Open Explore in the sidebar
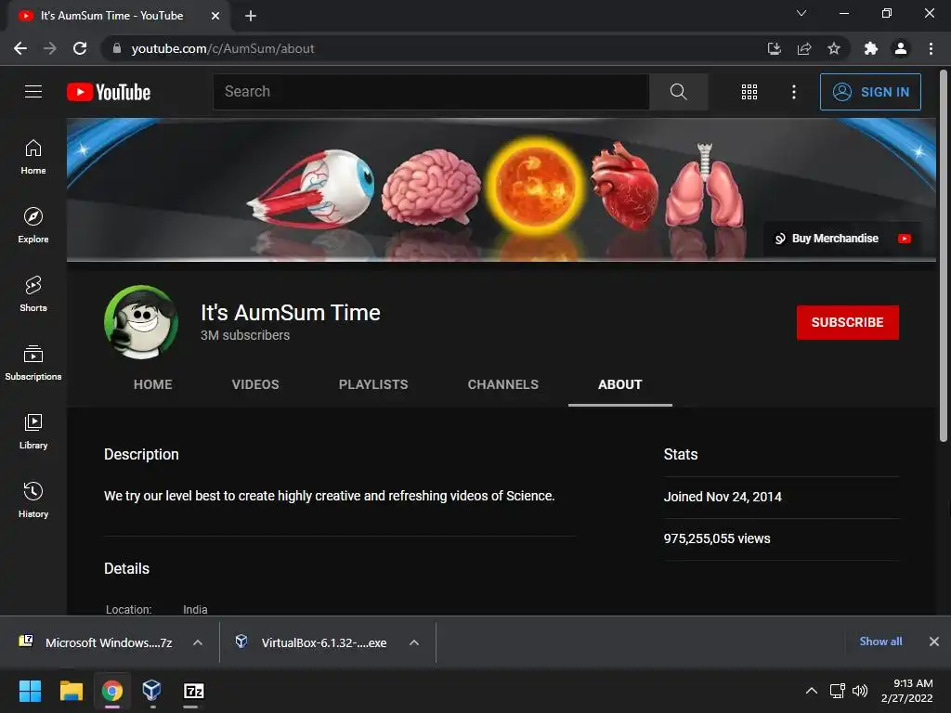 [33, 226]
